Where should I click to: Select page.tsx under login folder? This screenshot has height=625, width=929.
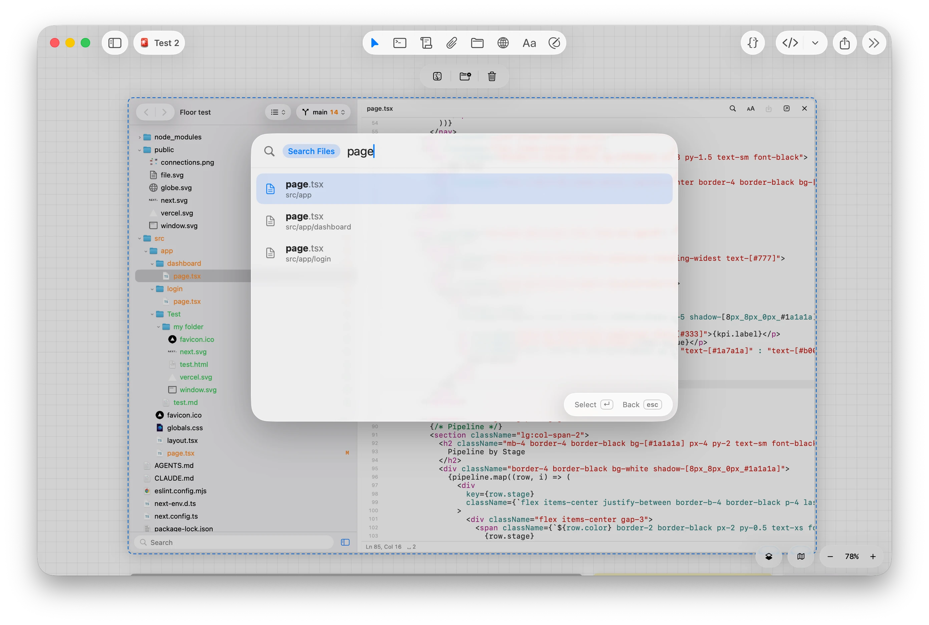187,302
